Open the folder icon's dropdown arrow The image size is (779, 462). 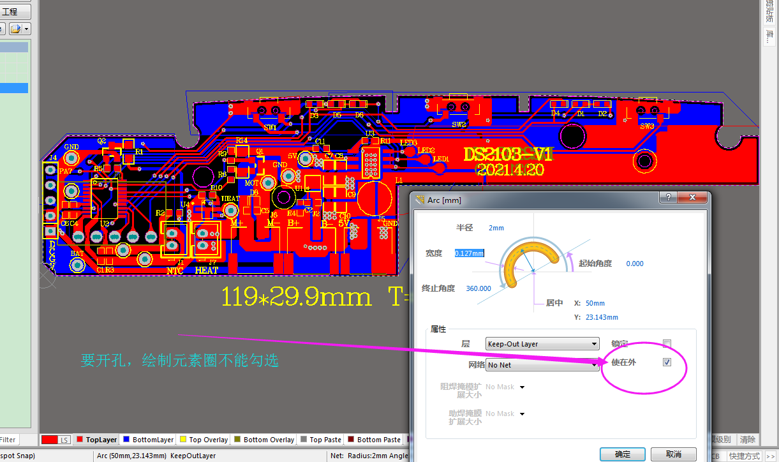click(x=27, y=29)
